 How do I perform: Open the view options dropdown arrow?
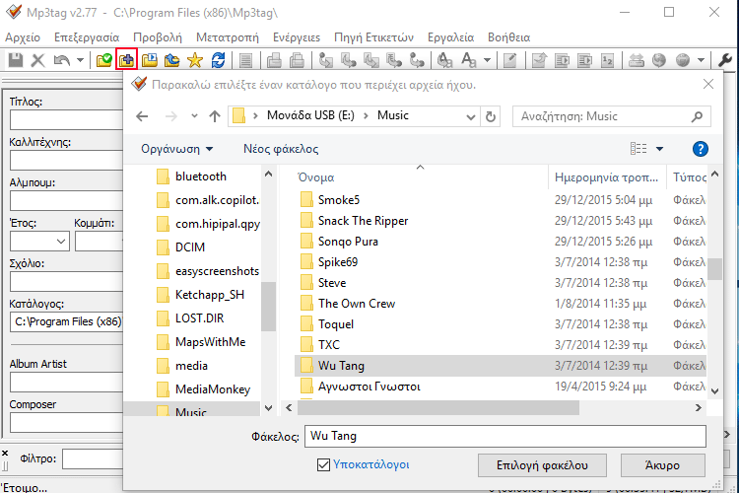click(x=660, y=149)
